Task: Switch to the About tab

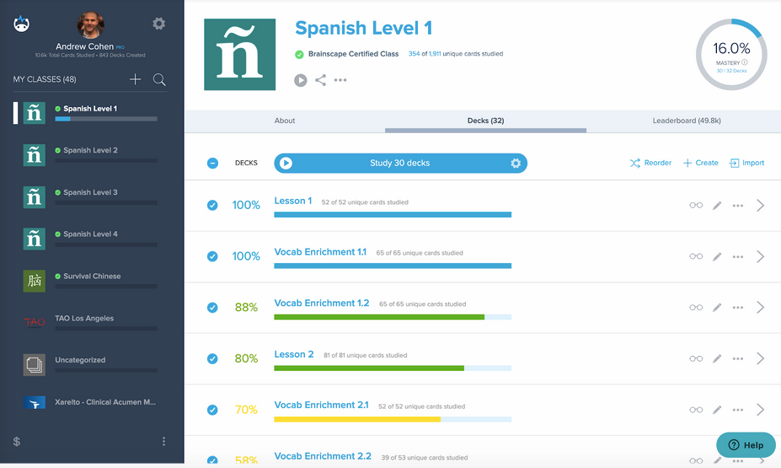Action: pos(285,121)
